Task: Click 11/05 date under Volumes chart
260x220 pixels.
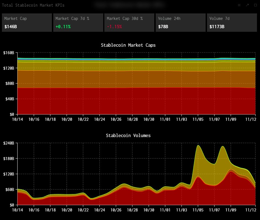Action: point(198,210)
